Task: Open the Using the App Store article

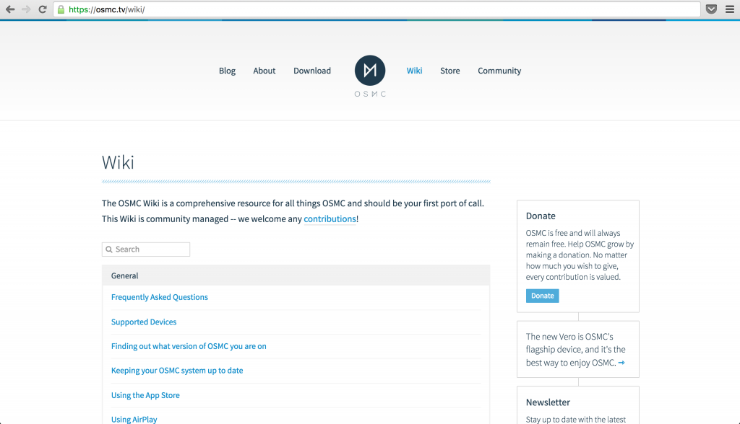Action: pyautogui.click(x=145, y=395)
